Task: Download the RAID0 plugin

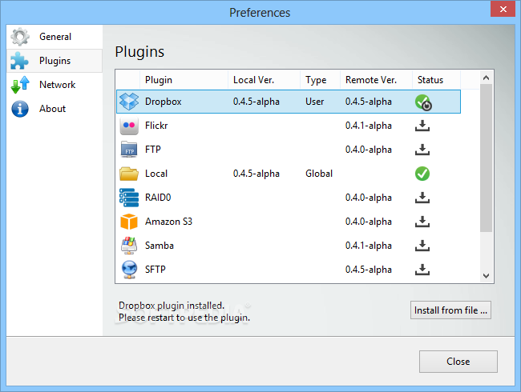Action: [422, 198]
